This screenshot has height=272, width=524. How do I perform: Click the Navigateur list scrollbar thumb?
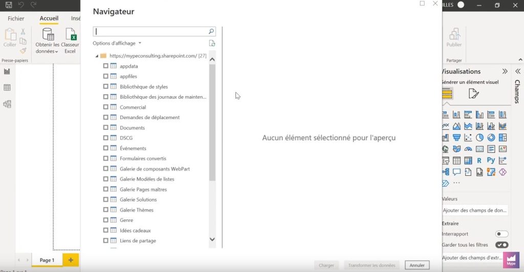[212, 123]
